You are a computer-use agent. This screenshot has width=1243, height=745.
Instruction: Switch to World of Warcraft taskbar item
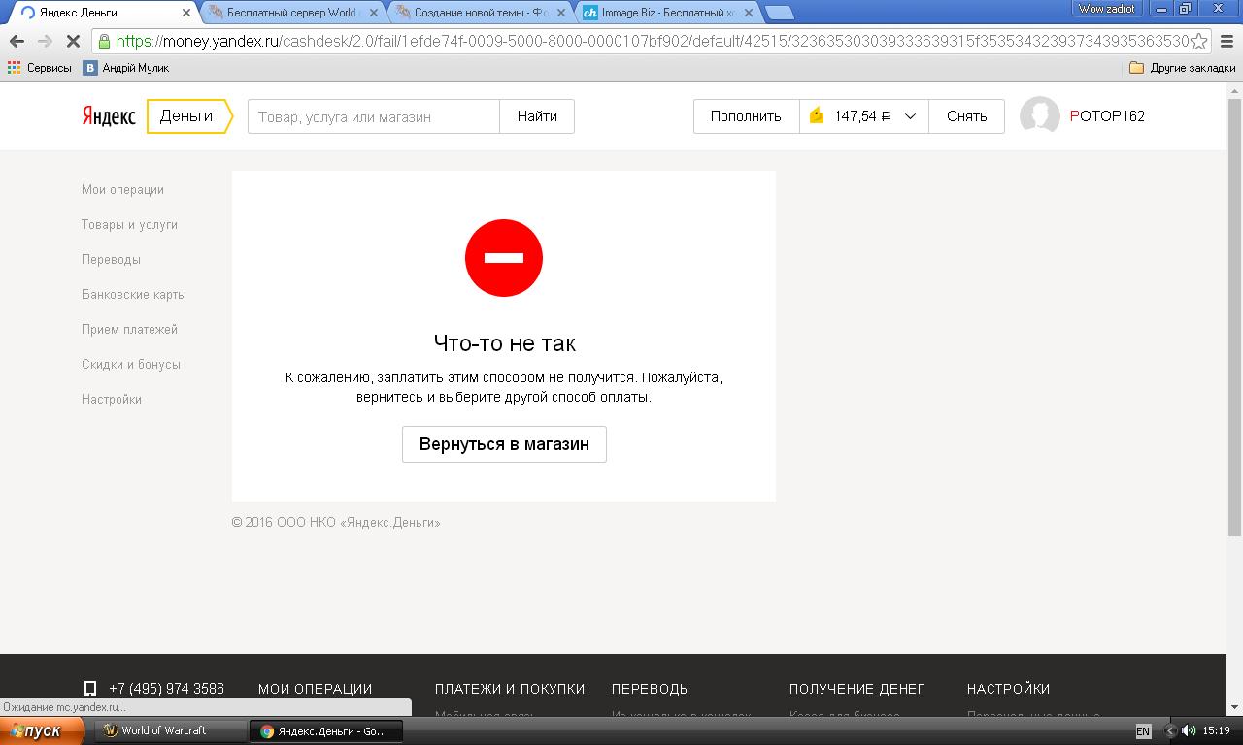coord(171,731)
